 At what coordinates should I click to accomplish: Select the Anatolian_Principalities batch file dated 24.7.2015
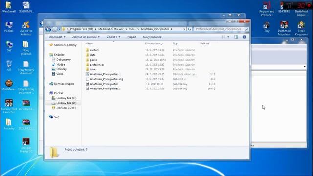(104, 74)
